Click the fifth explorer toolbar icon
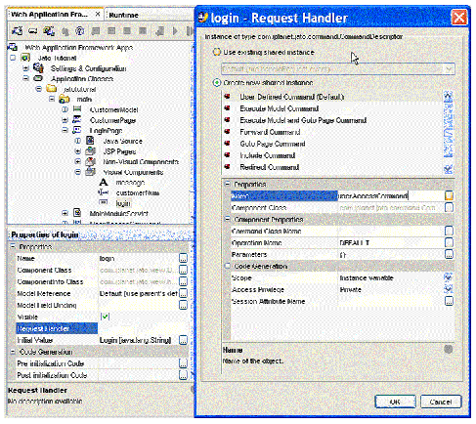The height and width of the screenshot is (424, 476). click(80, 31)
